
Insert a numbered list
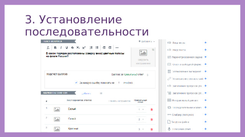click(x=91, y=48)
